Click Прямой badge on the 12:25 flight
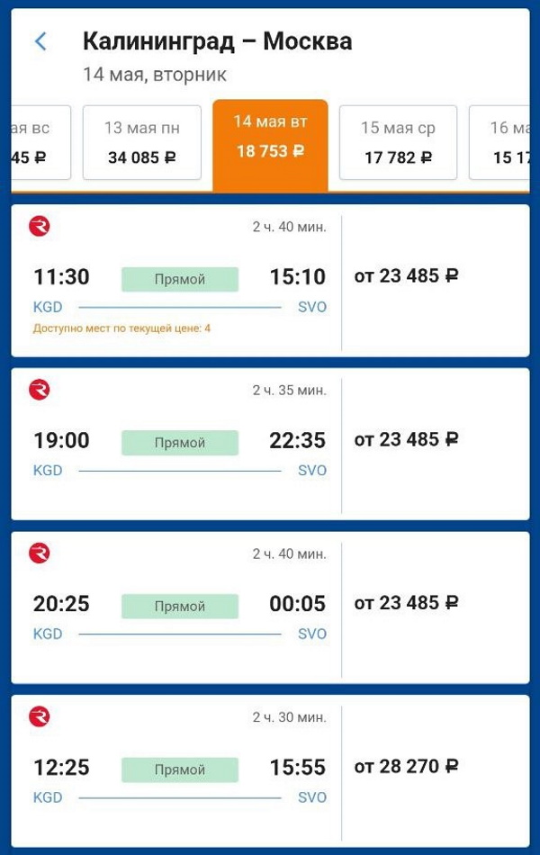540x855 pixels. coord(180,769)
